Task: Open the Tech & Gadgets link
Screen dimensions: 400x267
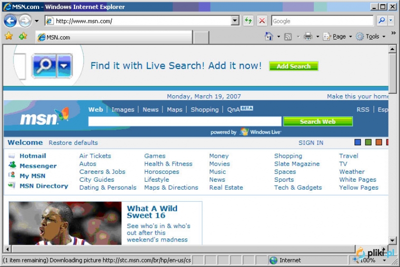Action: coord(298,188)
